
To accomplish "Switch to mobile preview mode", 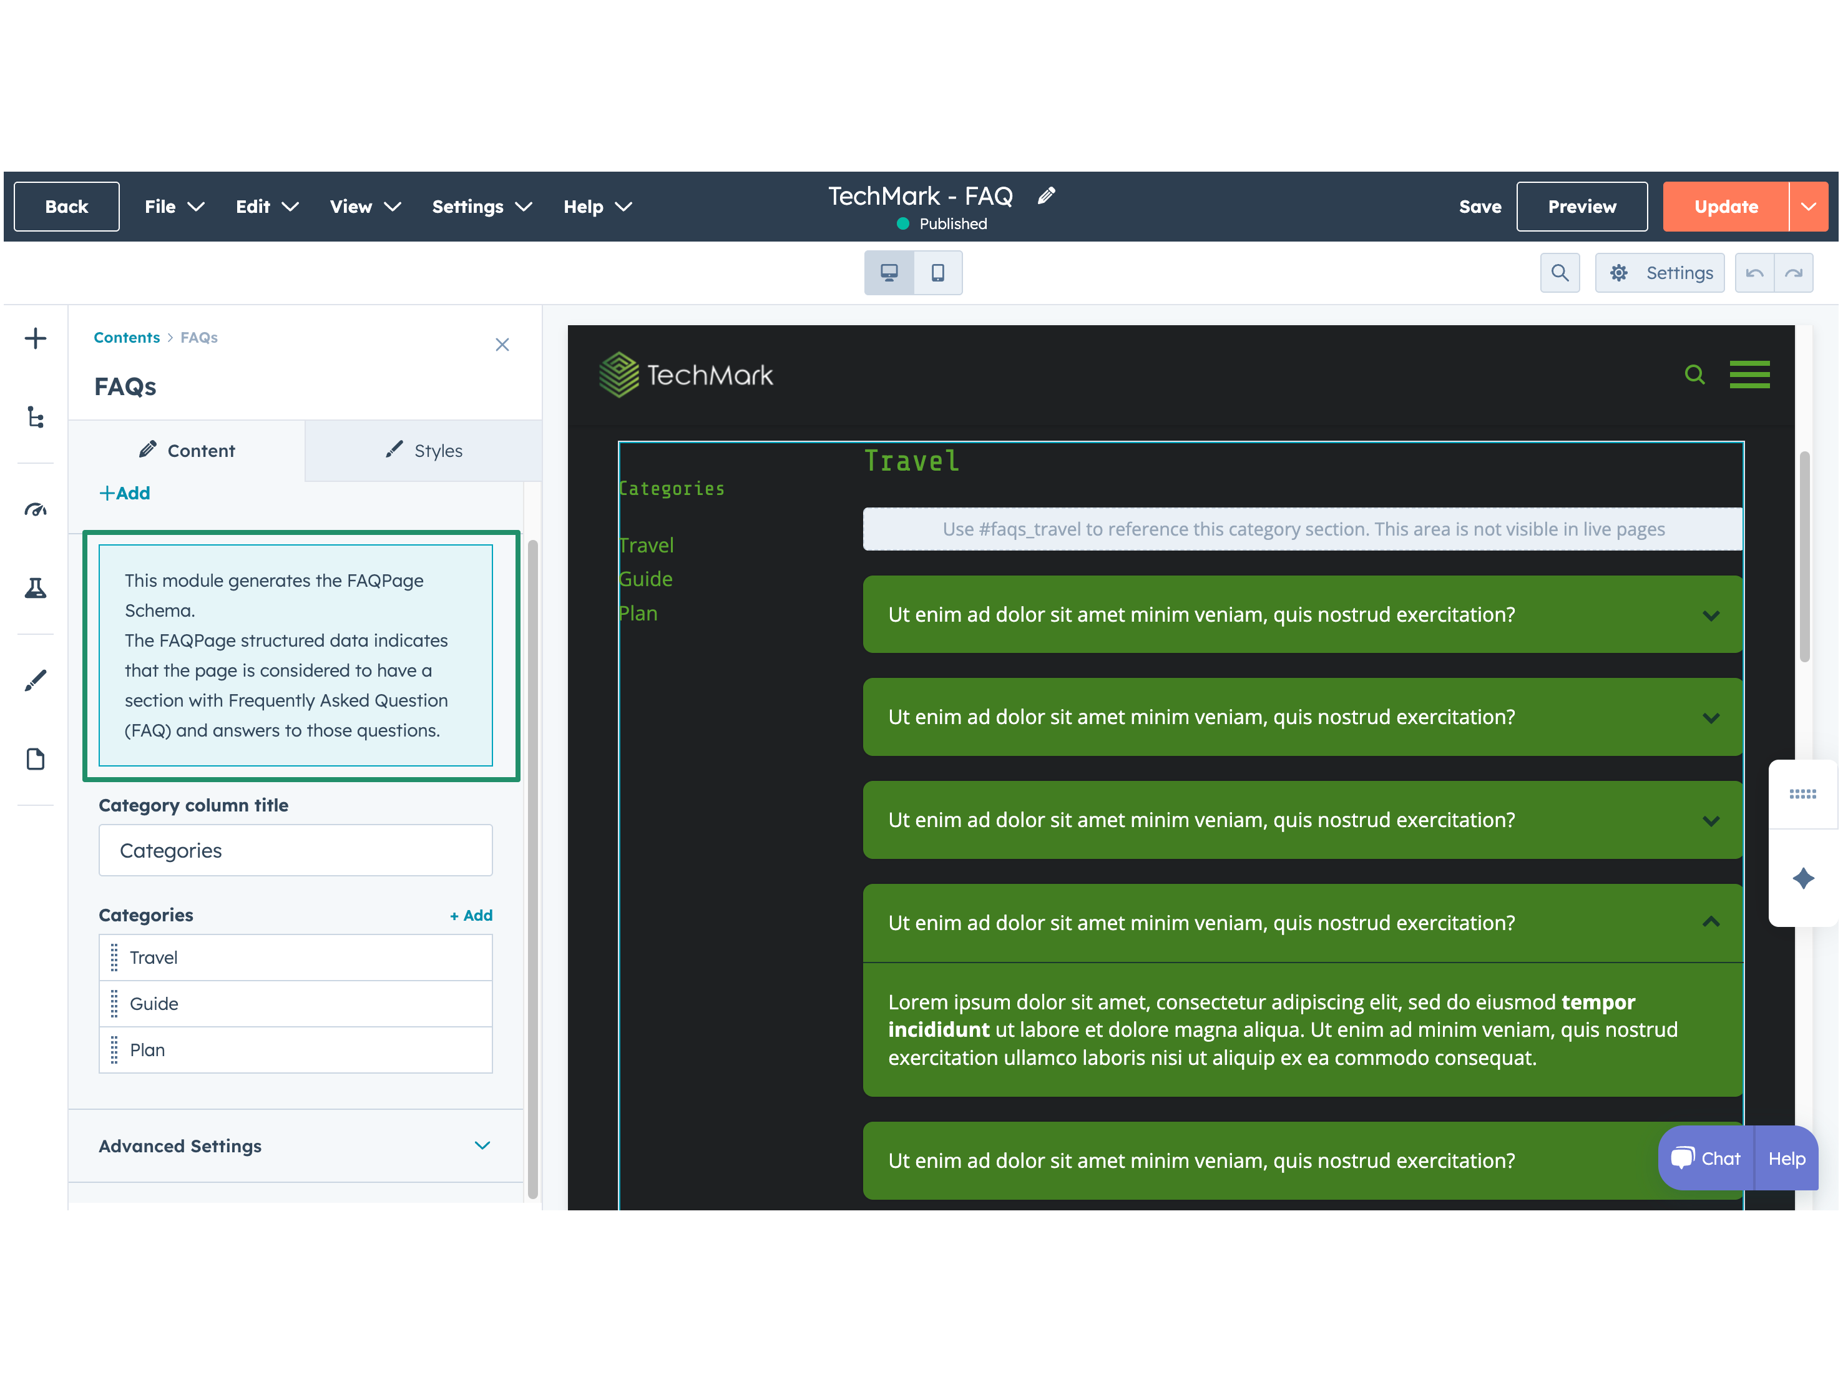I will tap(938, 272).
